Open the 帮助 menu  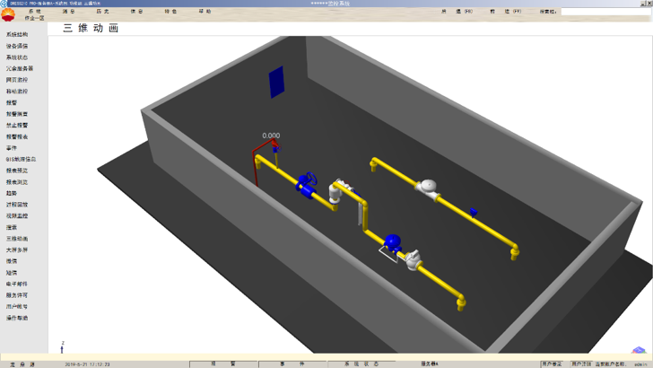(x=205, y=12)
